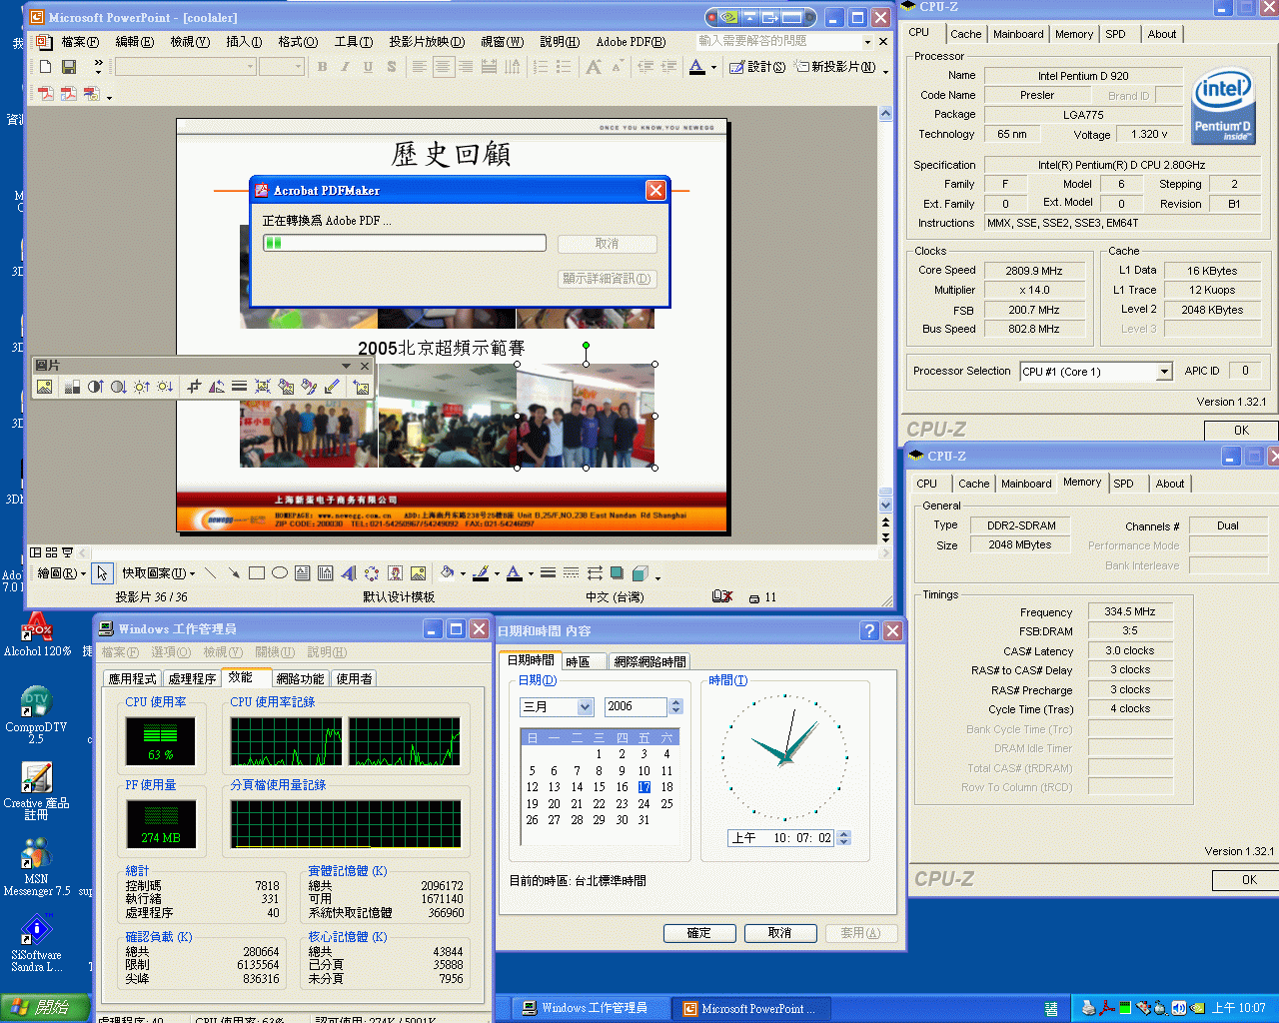This screenshot has height=1023, width=1279.
Task: Click Insert Picture icon on the 圖片 toolbar
Action: (44, 387)
